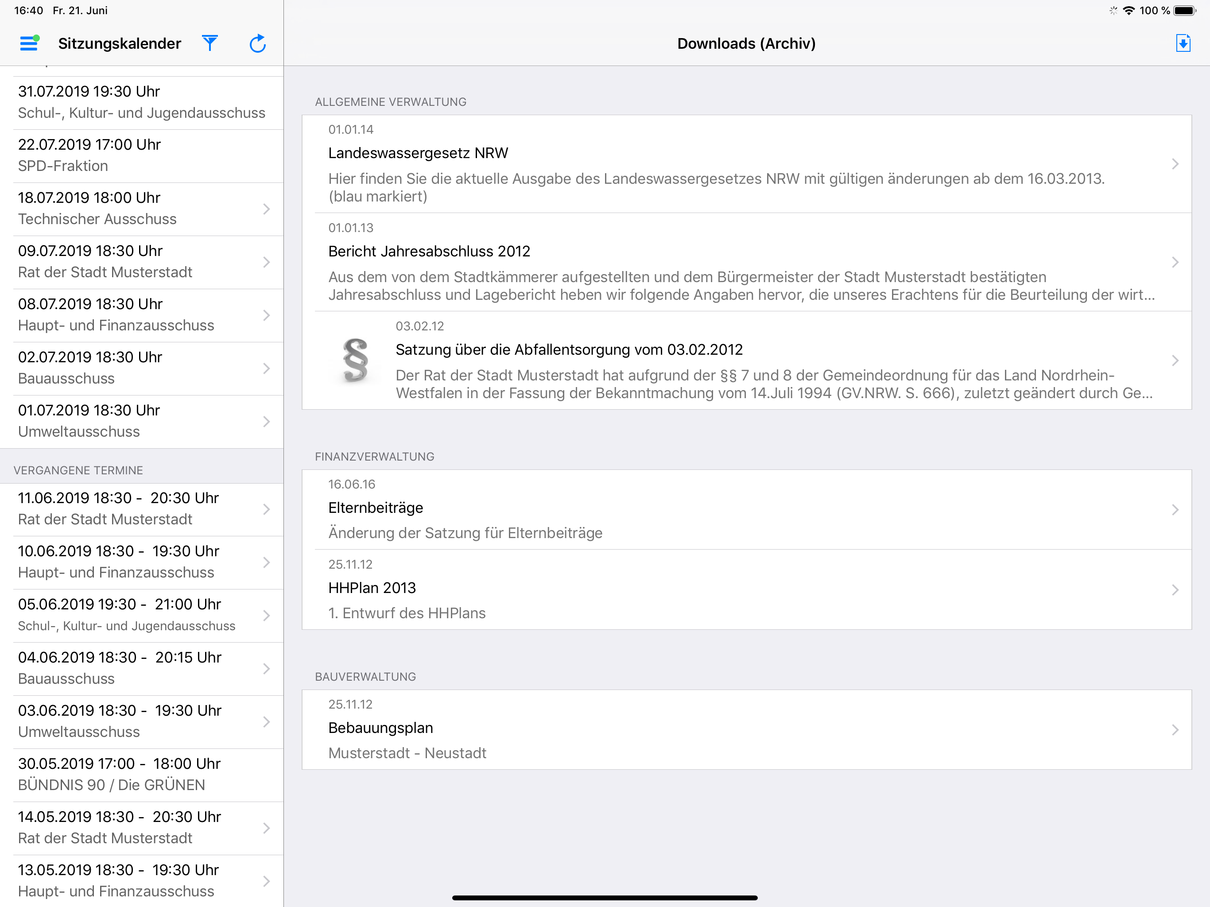
Task: Open chevron for 08.07.2019 Haupt- und Finanzausschuss
Action: 266,315
